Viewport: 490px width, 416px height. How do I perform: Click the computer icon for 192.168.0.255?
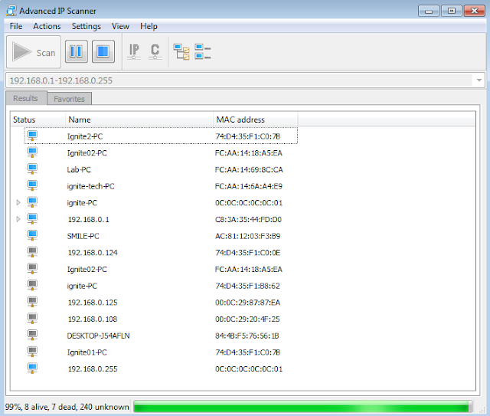tap(32, 369)
